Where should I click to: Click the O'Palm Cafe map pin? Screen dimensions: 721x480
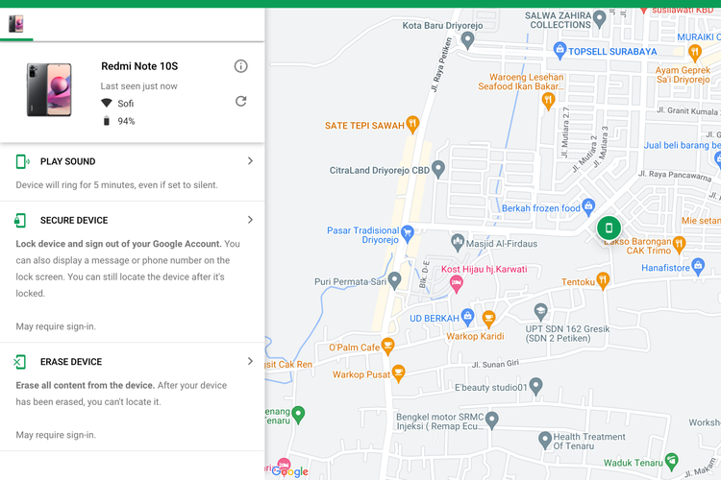[x=387, y=346]
